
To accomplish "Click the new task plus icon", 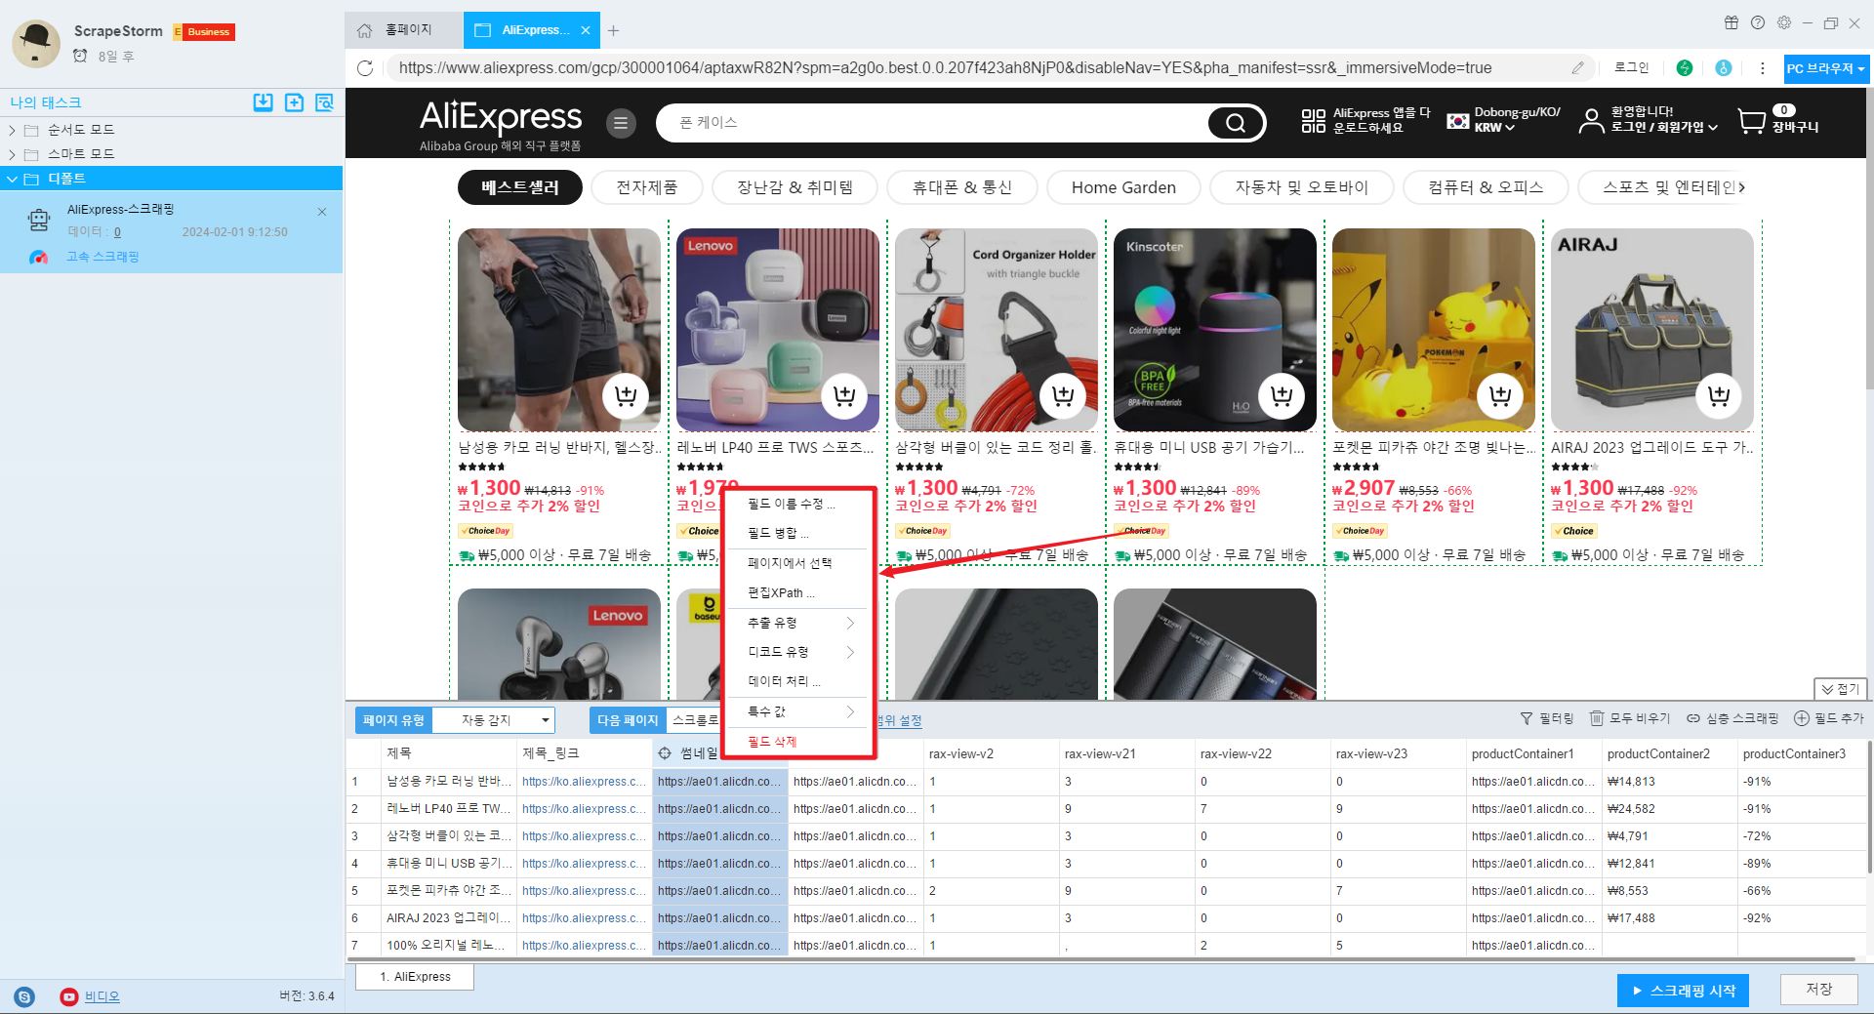I will click(x=294, y=102).
